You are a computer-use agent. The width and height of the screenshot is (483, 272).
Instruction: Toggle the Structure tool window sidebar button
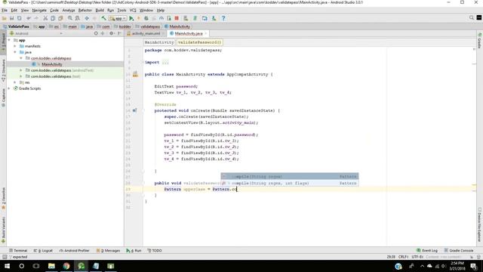tap(3, 70)
